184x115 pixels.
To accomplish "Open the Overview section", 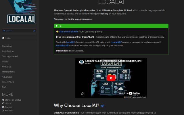I will point(7,46).
